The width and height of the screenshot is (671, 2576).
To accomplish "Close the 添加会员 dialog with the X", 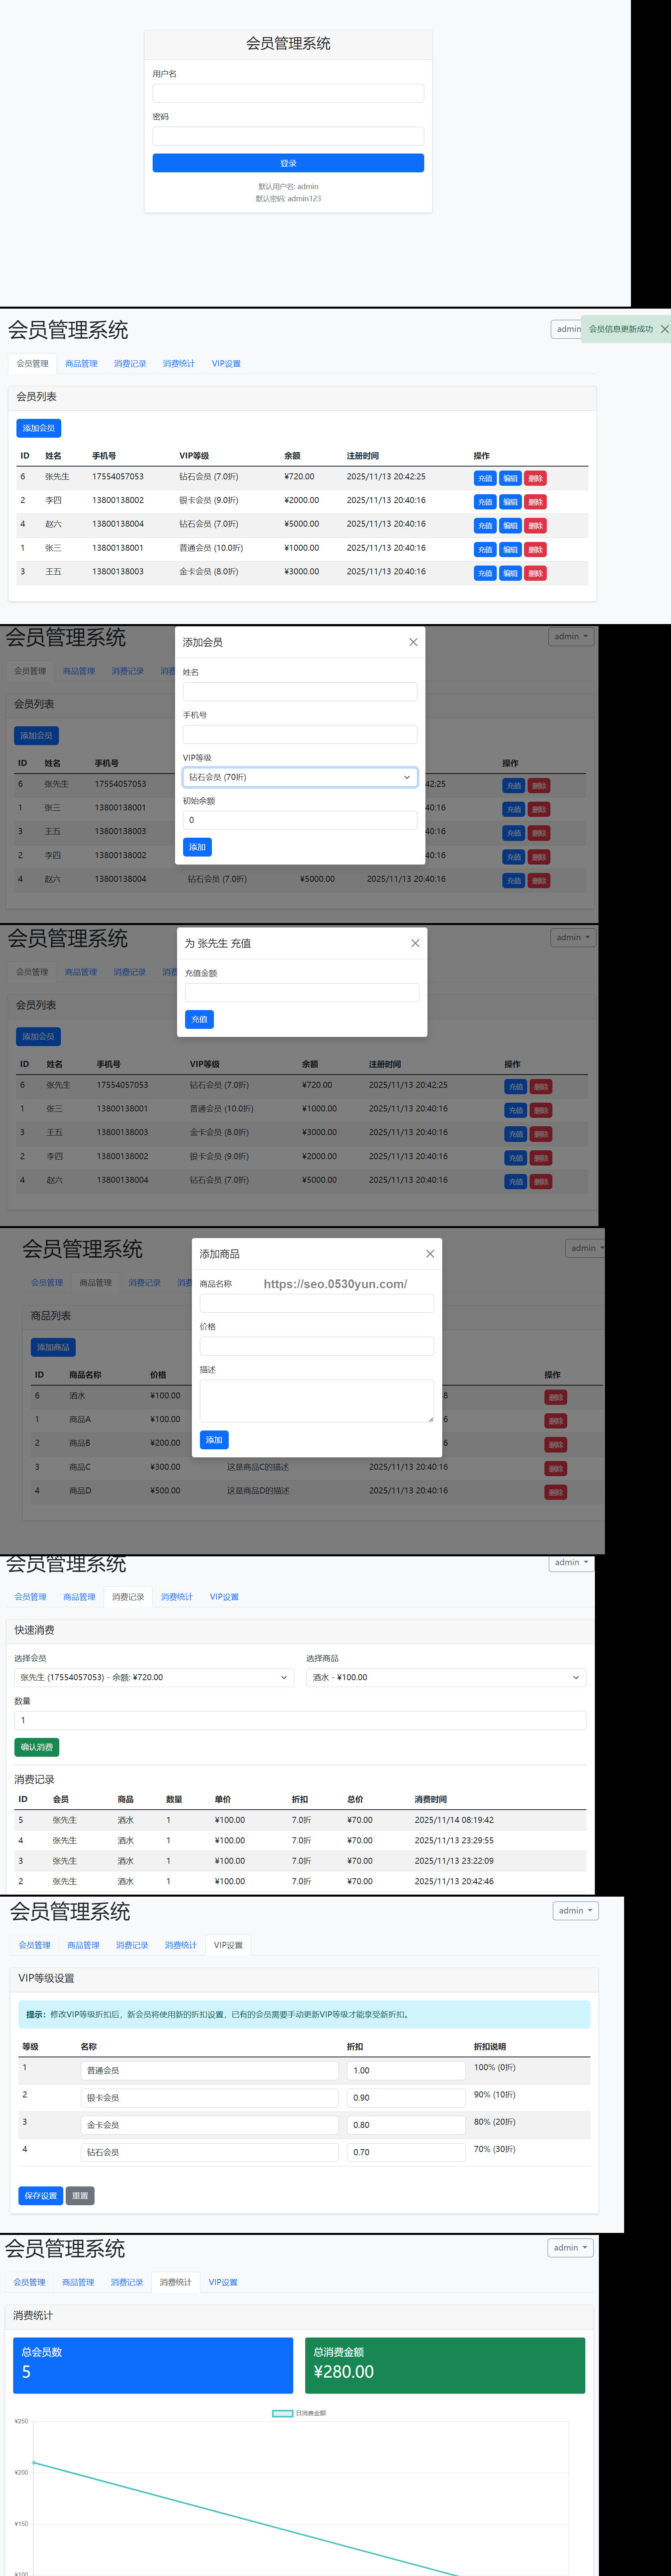I will coord(413,643).
